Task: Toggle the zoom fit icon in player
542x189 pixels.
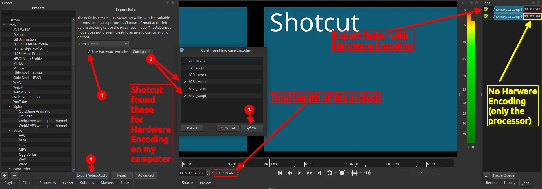Action: point(342,173)
